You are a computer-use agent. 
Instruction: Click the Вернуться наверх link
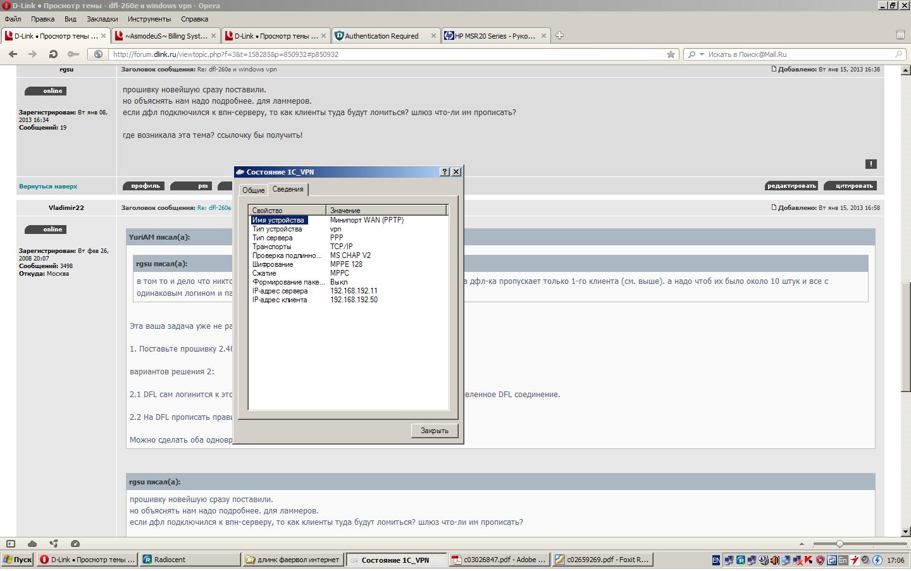coord(48,187)
